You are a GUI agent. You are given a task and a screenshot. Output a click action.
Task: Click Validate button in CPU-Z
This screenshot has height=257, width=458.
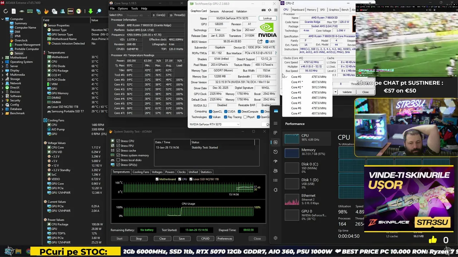click(347, 92)
